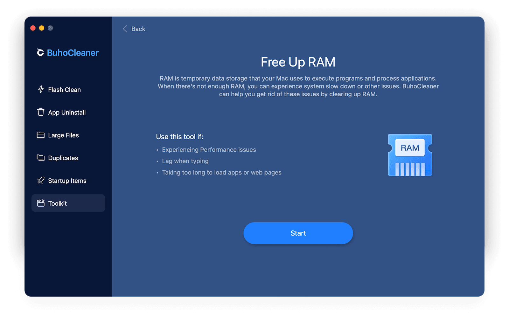Switch to Startup Items section
The image size is (509, 329).
(67, 181)
